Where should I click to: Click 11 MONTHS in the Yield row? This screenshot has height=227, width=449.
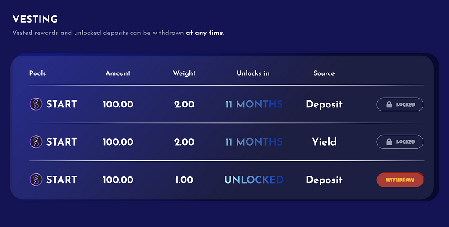pos(254,142)
